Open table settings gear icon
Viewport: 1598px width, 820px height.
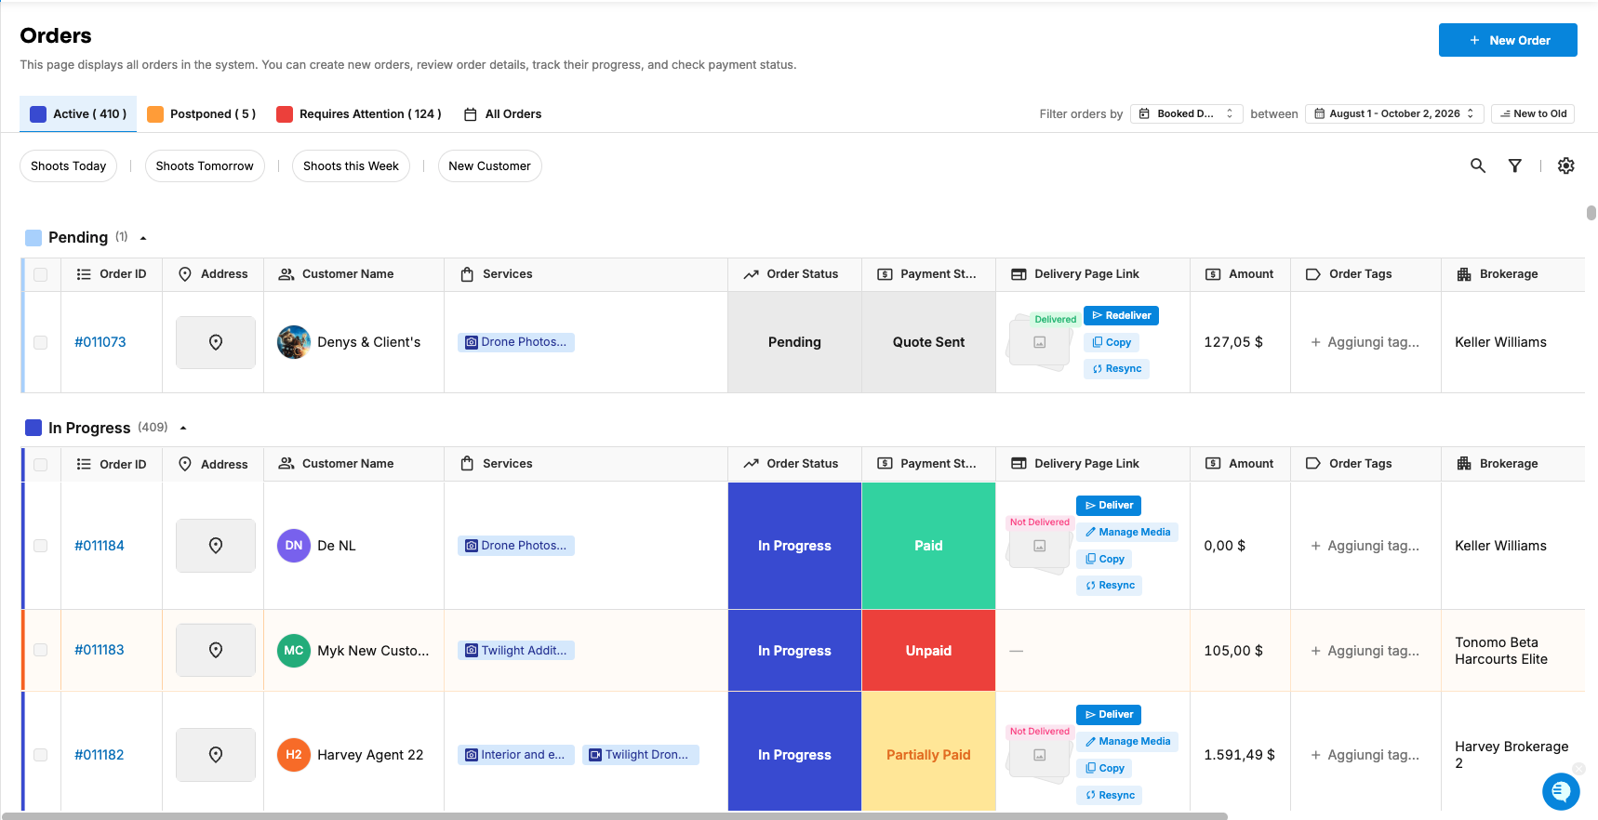(x=1566, y=165)
